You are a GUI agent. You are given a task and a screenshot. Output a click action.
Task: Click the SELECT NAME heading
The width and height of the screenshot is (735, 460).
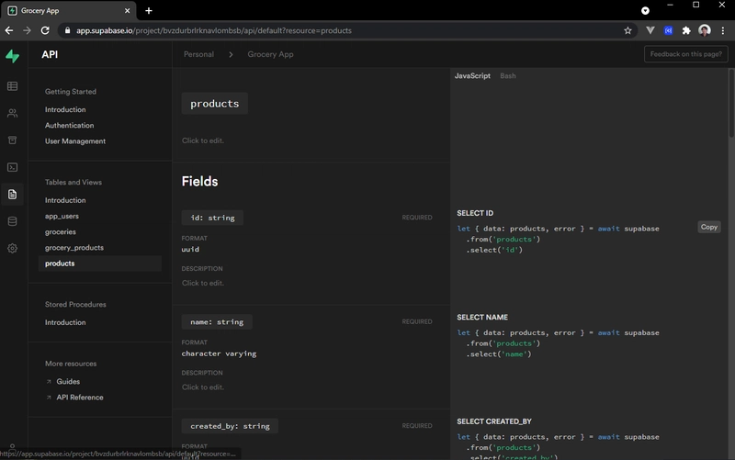pos(482,318)
